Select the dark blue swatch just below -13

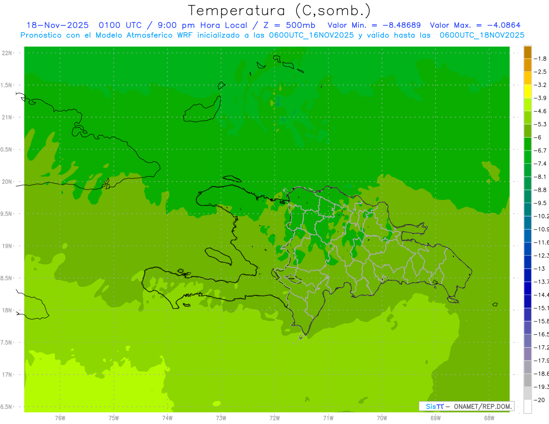click(x=527, y=275)
